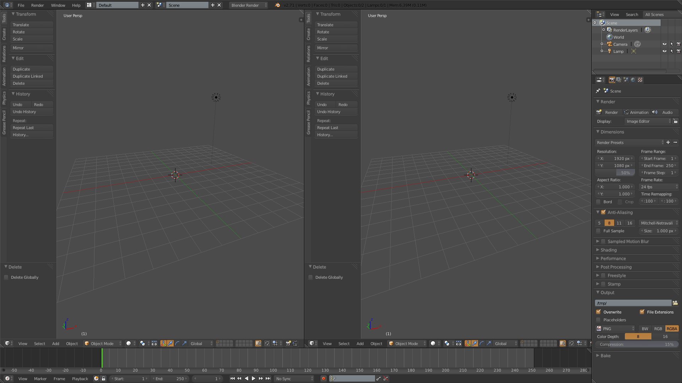The image size is (682, 383).
Task: Click the /tmp/ output path field
Action: (x=632, y=303)
